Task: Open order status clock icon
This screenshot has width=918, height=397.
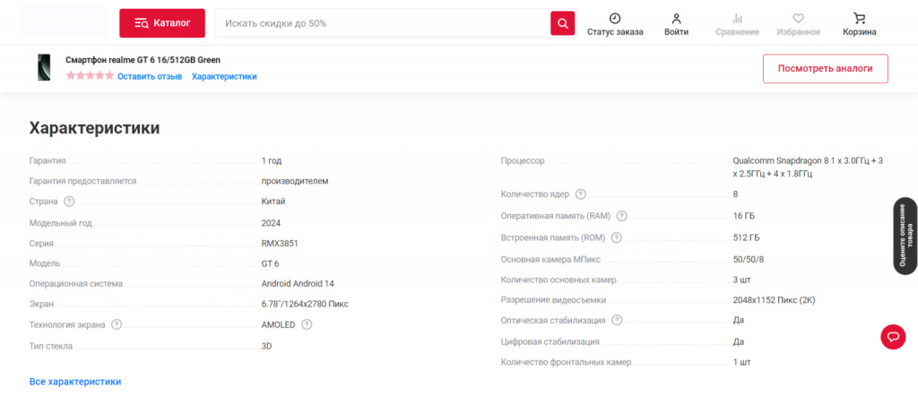Action: click(615, 18)
